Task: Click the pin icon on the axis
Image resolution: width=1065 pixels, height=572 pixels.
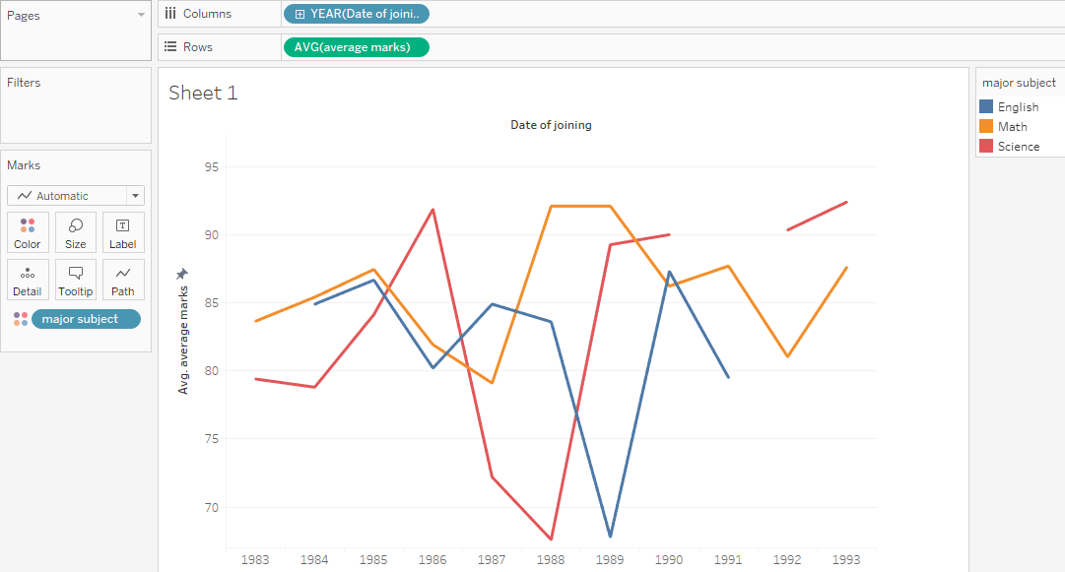Action: (x=181, y=273)
